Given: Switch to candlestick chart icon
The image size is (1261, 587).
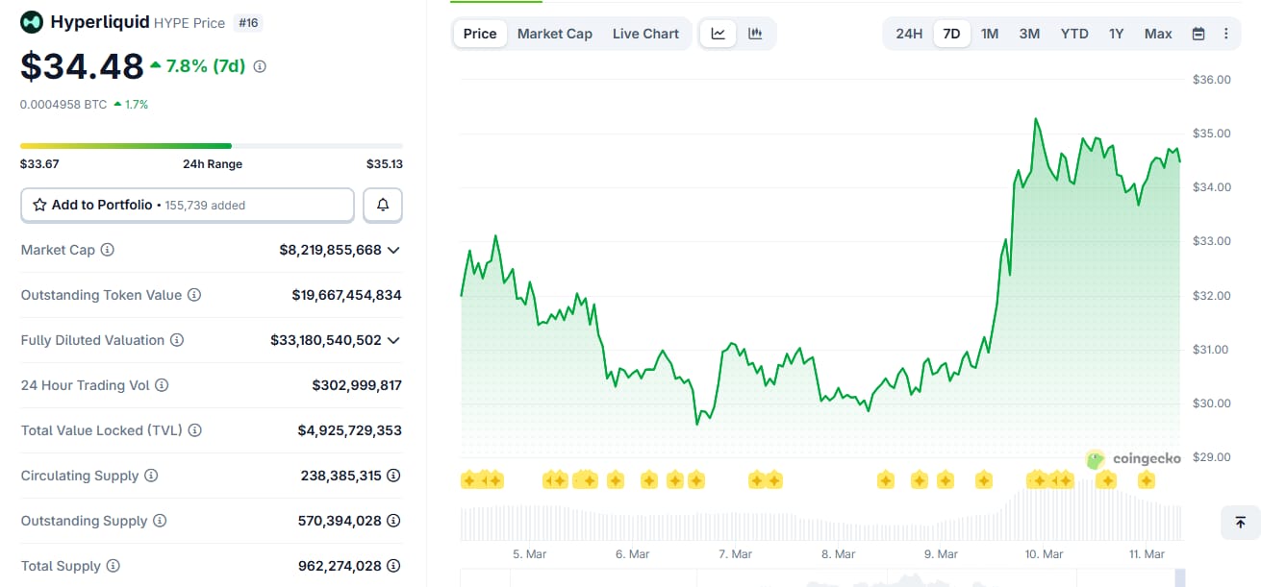Looking at the screenshot, I should pos(755,34).
